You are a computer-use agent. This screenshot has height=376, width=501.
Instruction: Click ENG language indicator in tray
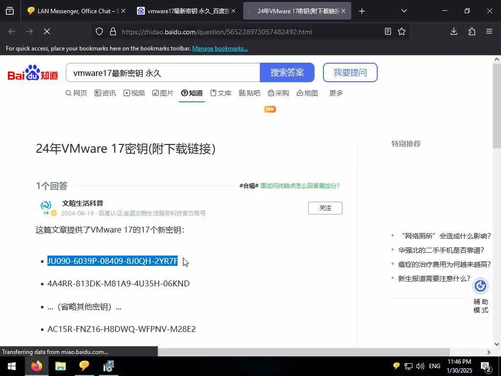tap(434, 366)
